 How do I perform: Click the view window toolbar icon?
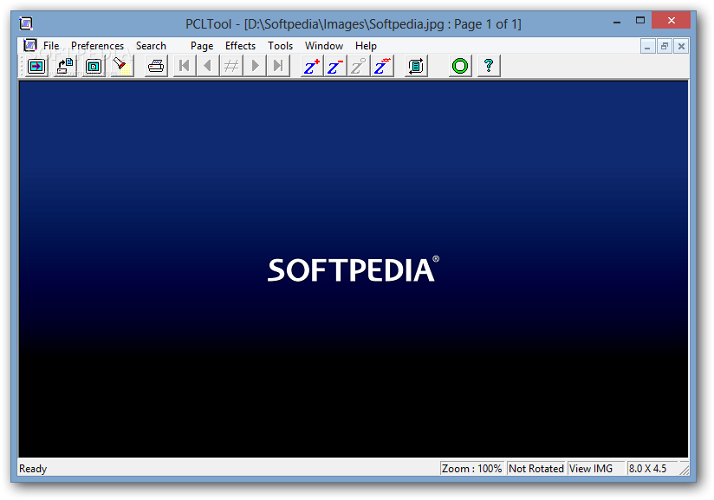[x=94, y=66]
